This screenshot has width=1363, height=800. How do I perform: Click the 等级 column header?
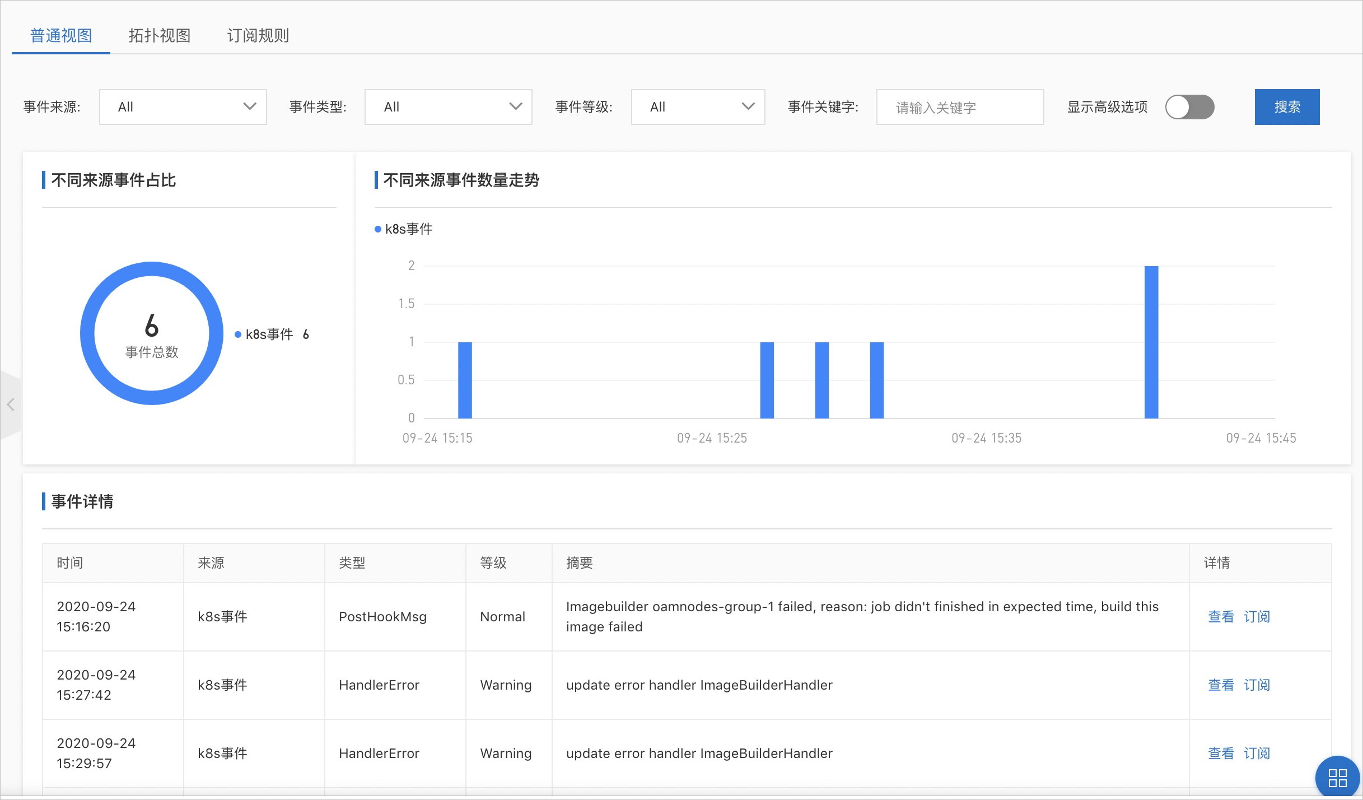(509, 563)
